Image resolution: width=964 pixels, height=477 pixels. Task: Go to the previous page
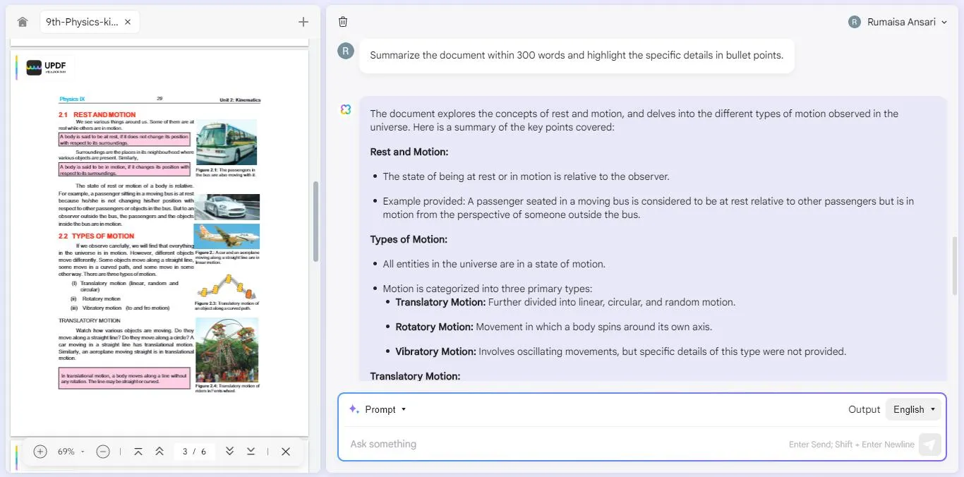pyautogui.click(x=159, y=452)
